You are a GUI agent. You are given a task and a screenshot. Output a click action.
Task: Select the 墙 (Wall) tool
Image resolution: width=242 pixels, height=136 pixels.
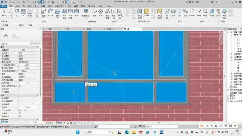11,13
